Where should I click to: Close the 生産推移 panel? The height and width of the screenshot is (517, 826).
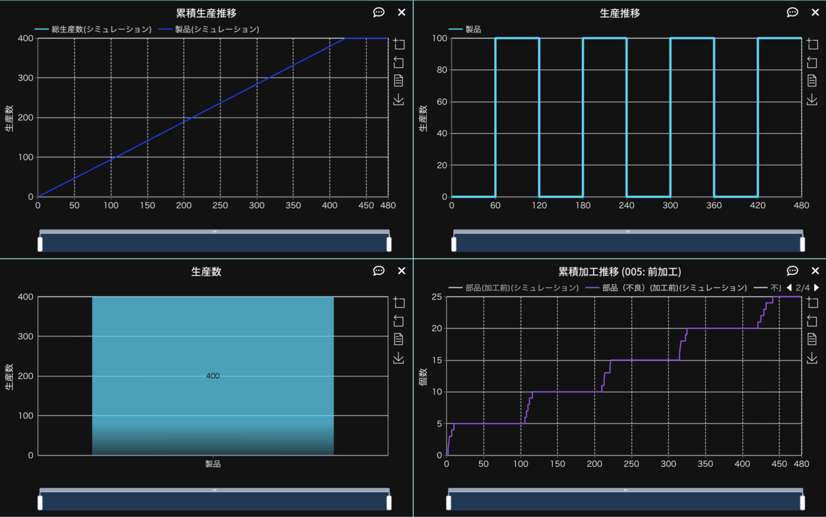(x=815, y=12)
